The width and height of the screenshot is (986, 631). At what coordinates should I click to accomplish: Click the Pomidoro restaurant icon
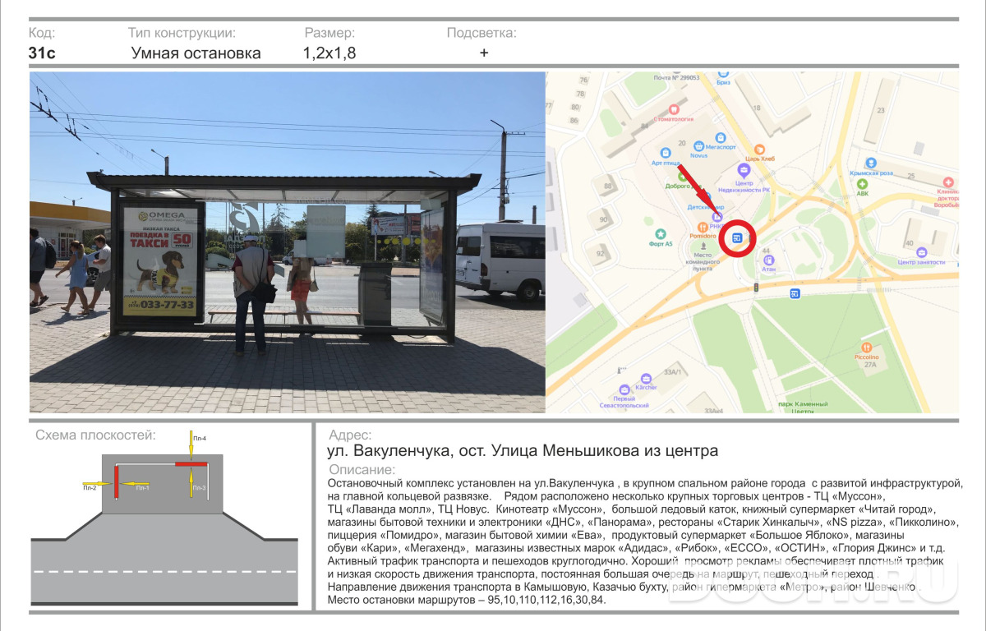701,226
